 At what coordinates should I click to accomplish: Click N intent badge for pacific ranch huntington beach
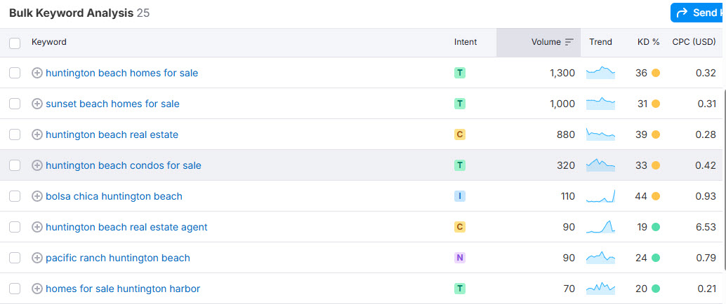(460, 258)
